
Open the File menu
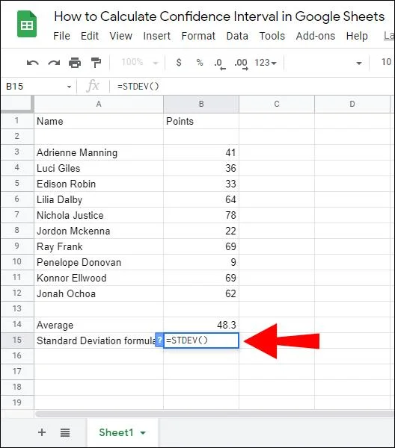pos(61,36)
